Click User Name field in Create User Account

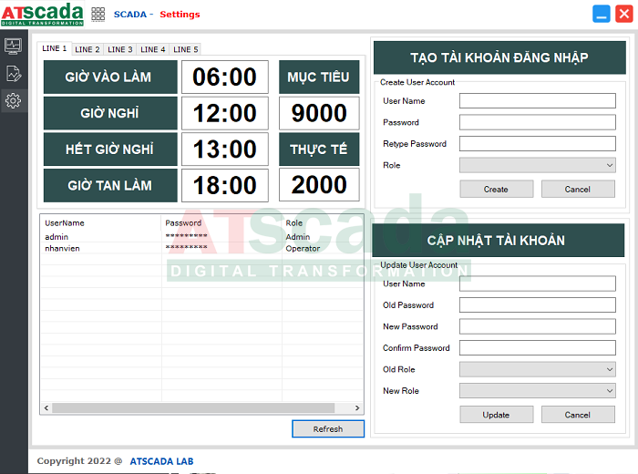click(x=538, y=101)
